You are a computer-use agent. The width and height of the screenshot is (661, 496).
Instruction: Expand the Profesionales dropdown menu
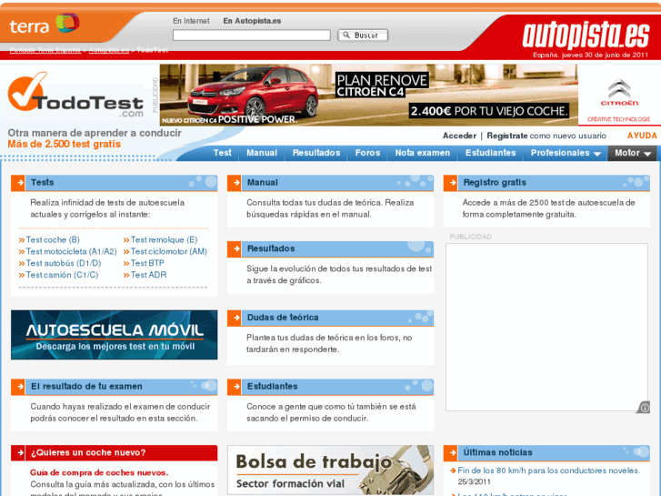point(566,153)
